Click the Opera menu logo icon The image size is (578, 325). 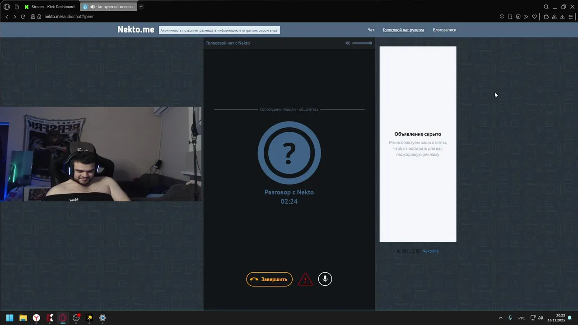7,7
